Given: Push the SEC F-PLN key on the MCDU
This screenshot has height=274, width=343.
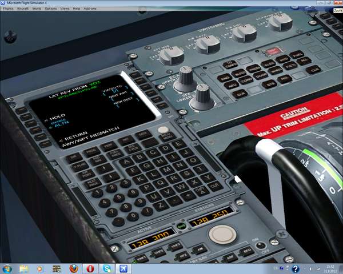Looking at the screenshot, I should [x=133, y=148].
